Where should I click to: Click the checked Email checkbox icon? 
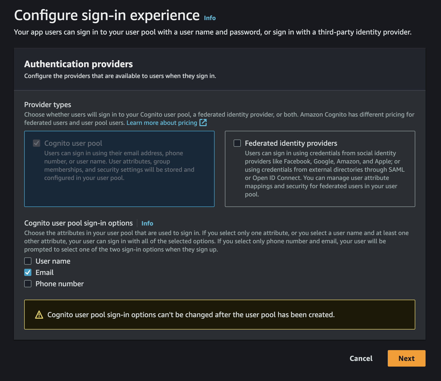[28, 272]
